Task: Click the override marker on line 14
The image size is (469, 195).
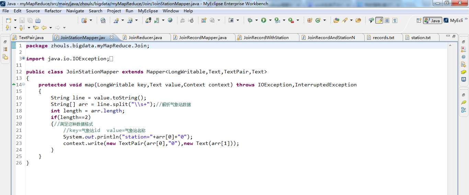Action: coord(13,84)
